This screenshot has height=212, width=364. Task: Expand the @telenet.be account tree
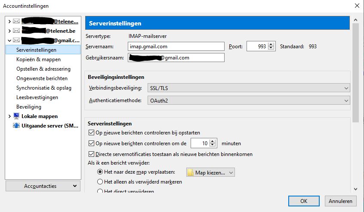9,31
